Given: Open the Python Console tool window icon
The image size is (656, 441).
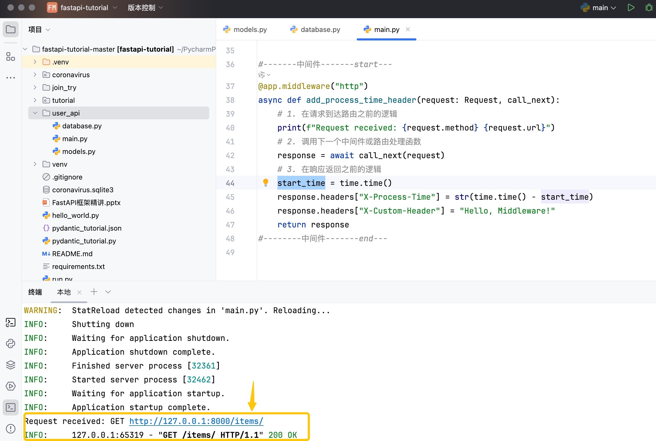Looking at the screenshot, I should tap(10, 344).
